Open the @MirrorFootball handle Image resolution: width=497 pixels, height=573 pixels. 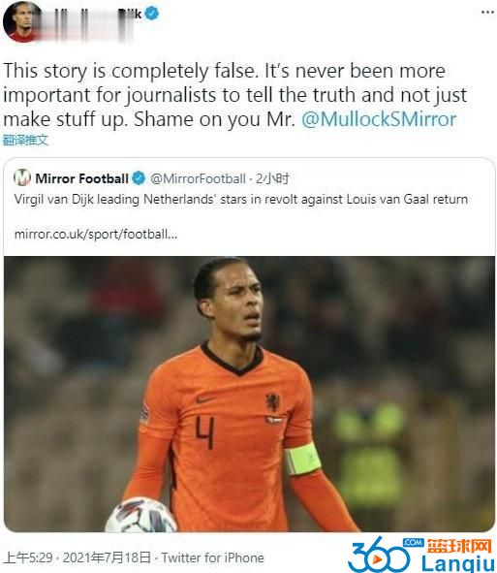[198, 178]
